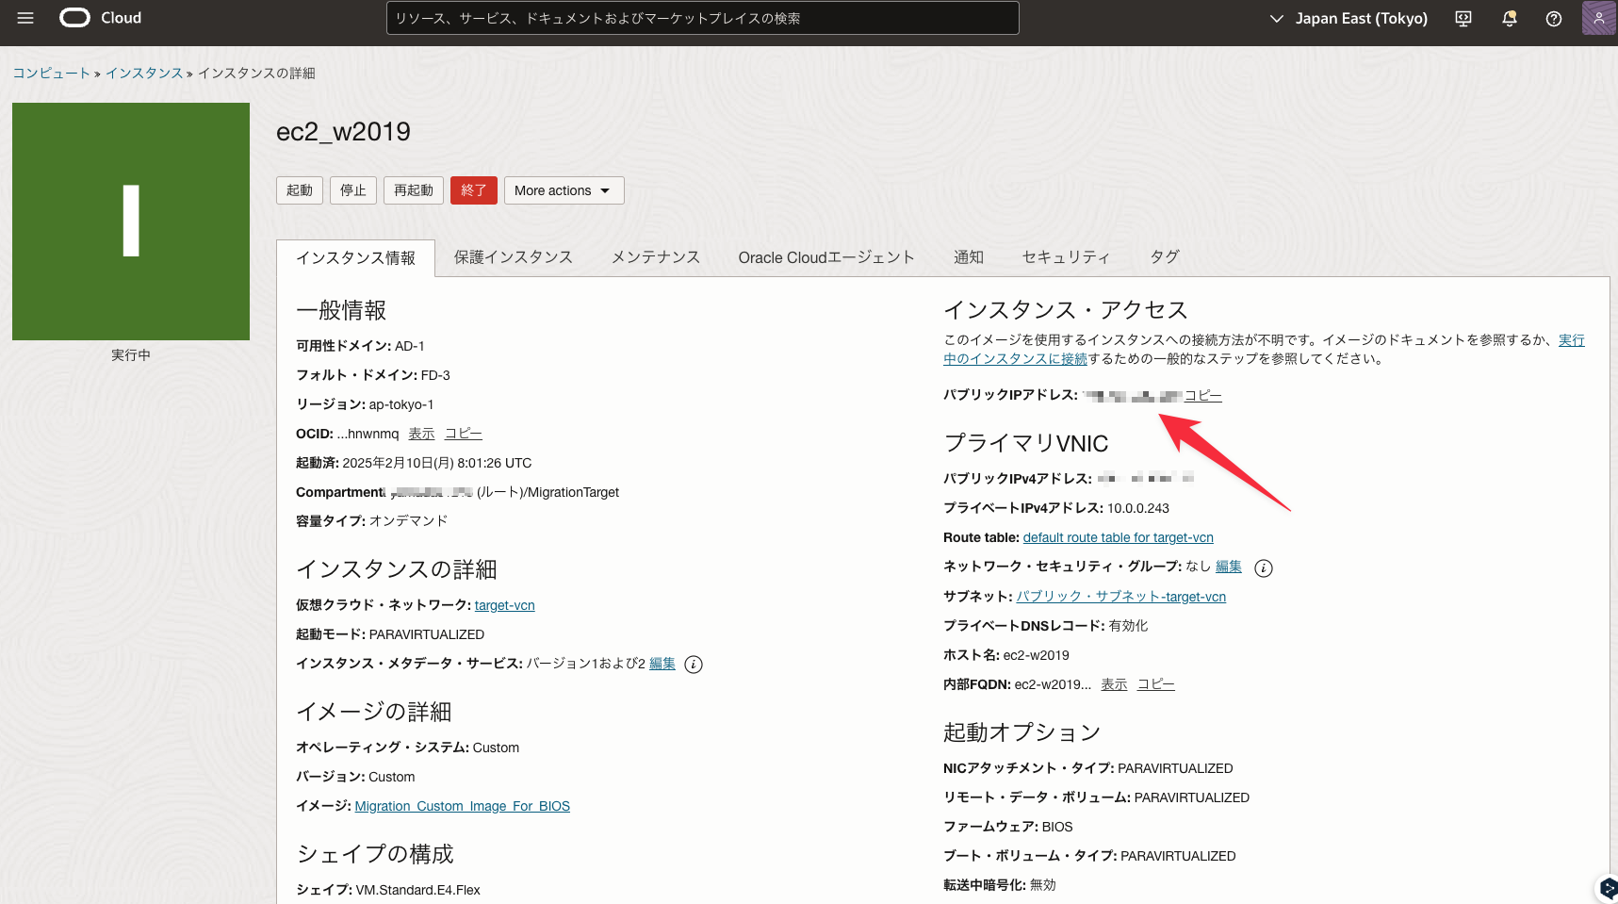Open the Oracle Cloudエージェント tab
This screenshot has width=1618, height=904.
[826, 257]
